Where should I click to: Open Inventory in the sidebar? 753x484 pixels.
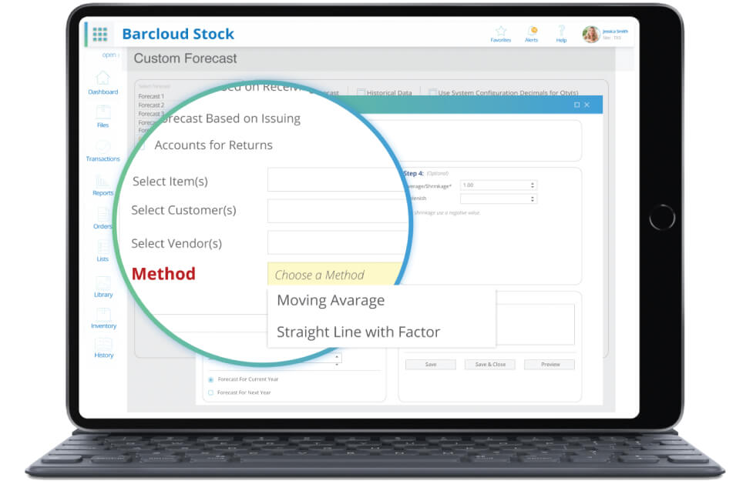click(104, 319)
